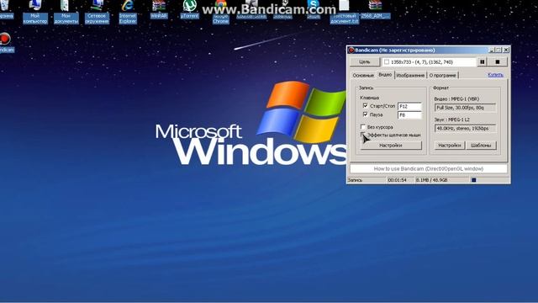Image resolution: width=538 pixels, height=303 pixels.
Task: Open Сетевое окружение desktop icon
Action: coord(97,12)
